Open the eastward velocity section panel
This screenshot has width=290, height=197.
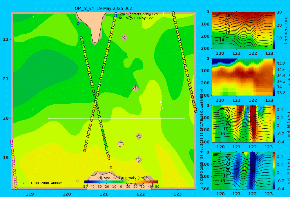tap(242, 171)
